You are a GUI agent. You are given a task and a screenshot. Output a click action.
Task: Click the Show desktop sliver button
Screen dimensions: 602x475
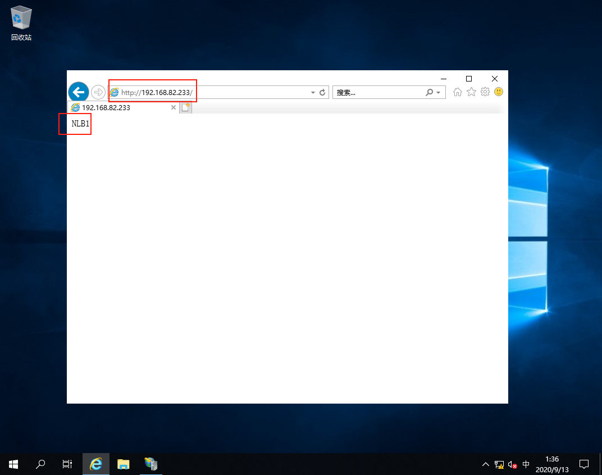tap(600, 464)
